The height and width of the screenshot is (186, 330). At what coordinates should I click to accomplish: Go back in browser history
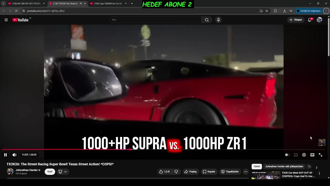[x=4, y=11]
